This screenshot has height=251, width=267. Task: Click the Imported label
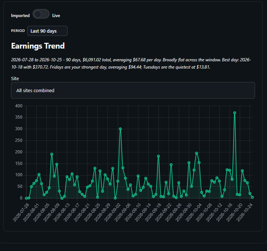click(x=20, y=16)
